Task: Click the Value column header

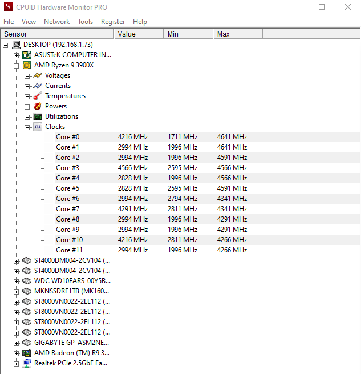Action: coord(139,34)
